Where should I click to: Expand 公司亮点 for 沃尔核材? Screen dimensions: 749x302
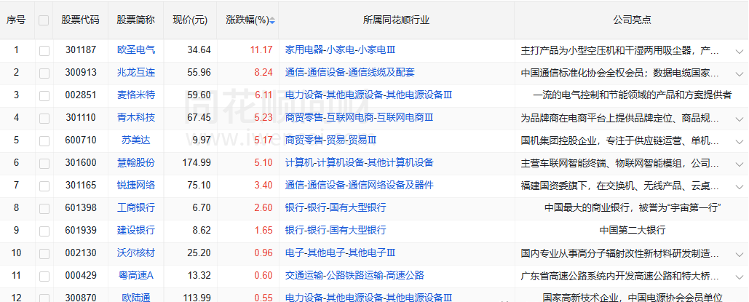[740, 254]
